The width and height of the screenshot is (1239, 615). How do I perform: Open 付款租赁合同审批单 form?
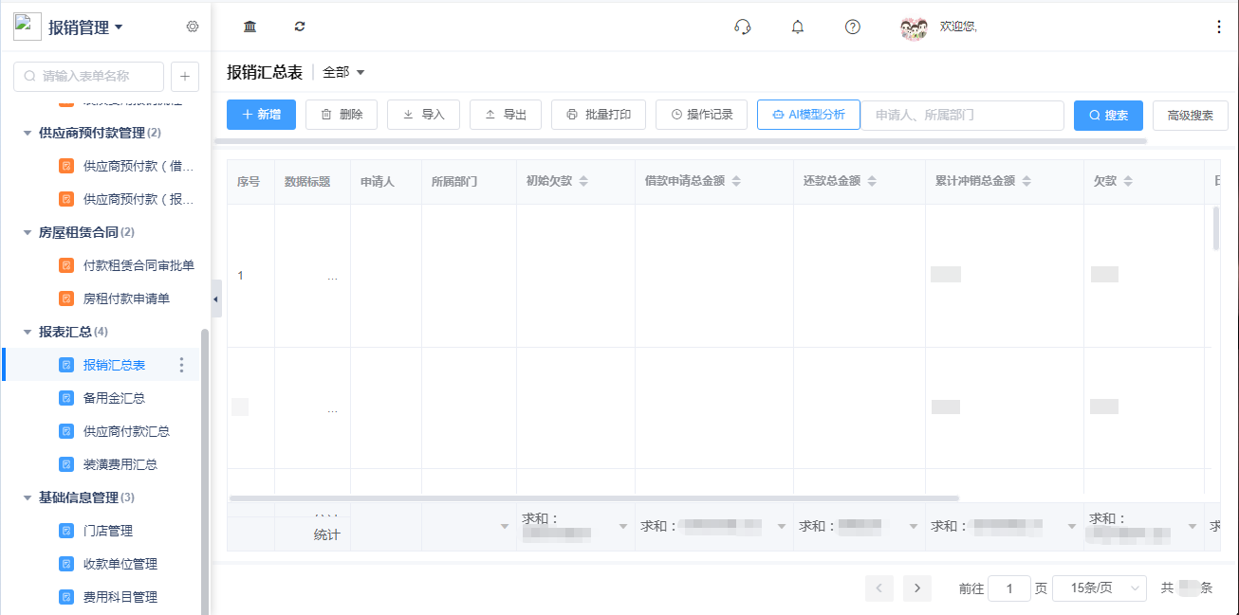pos(139,265)
